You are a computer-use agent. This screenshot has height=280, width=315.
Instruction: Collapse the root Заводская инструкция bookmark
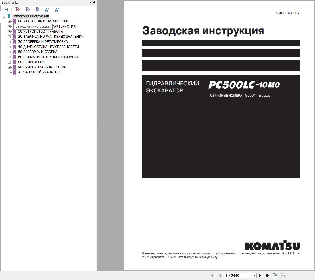pos(4,16)
